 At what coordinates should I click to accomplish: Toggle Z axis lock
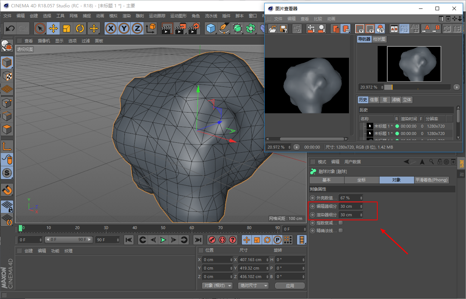[137, 28]
